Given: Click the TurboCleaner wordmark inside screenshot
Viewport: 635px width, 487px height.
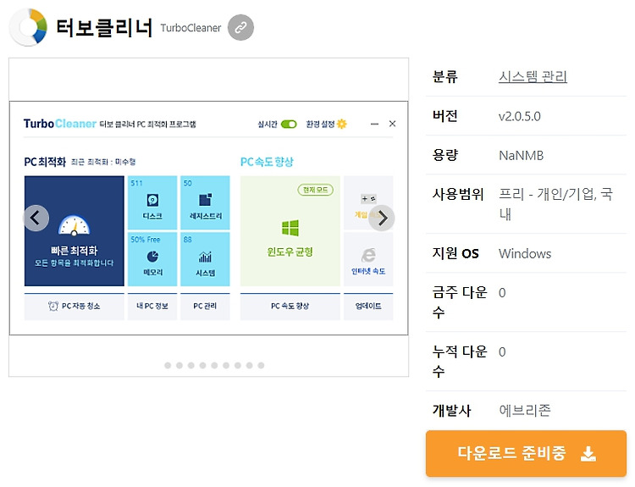Looking at the screenshot, I should (59, 124).
